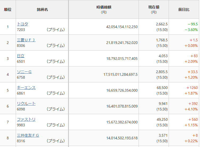Viewport: 200px width, 147px height.
Task: Click the 銘柄名 column header
Action: [42, 10]
